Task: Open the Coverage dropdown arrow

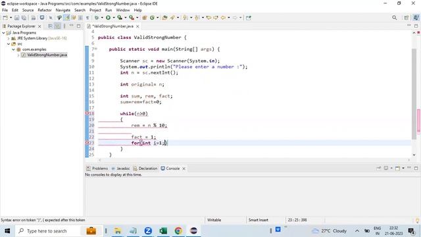Action: [126, 18]
